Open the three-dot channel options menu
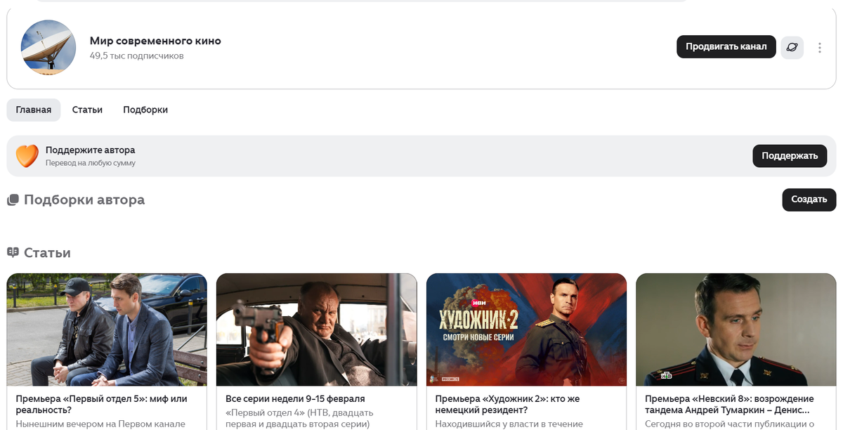843x430 pixels. click(x=820, y=48)
